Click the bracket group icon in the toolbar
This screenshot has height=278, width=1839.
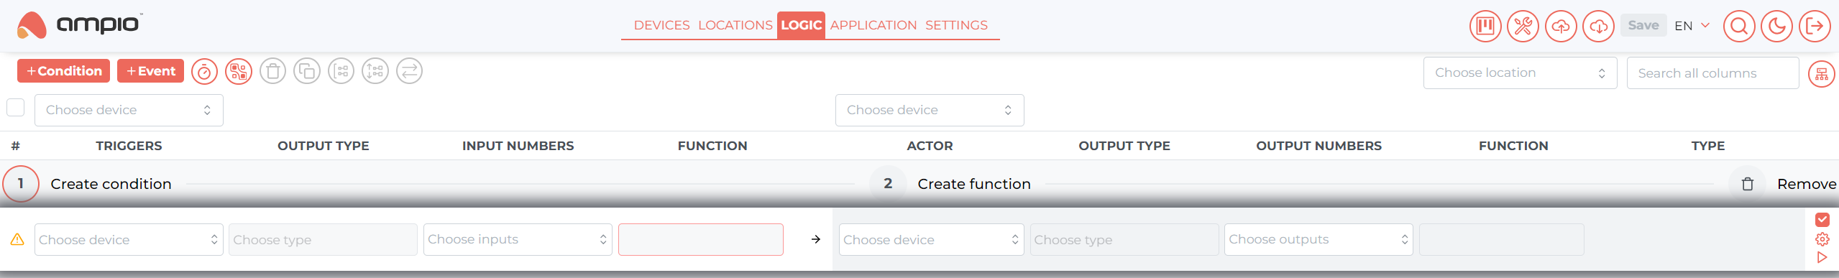pos(341,71)
